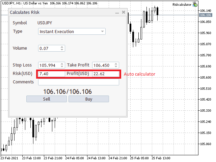Click the 106.140 price axis label
Image resolution: width=216 pixels, height=162 pixels.
pyautogui.click(x=206, y=10)
